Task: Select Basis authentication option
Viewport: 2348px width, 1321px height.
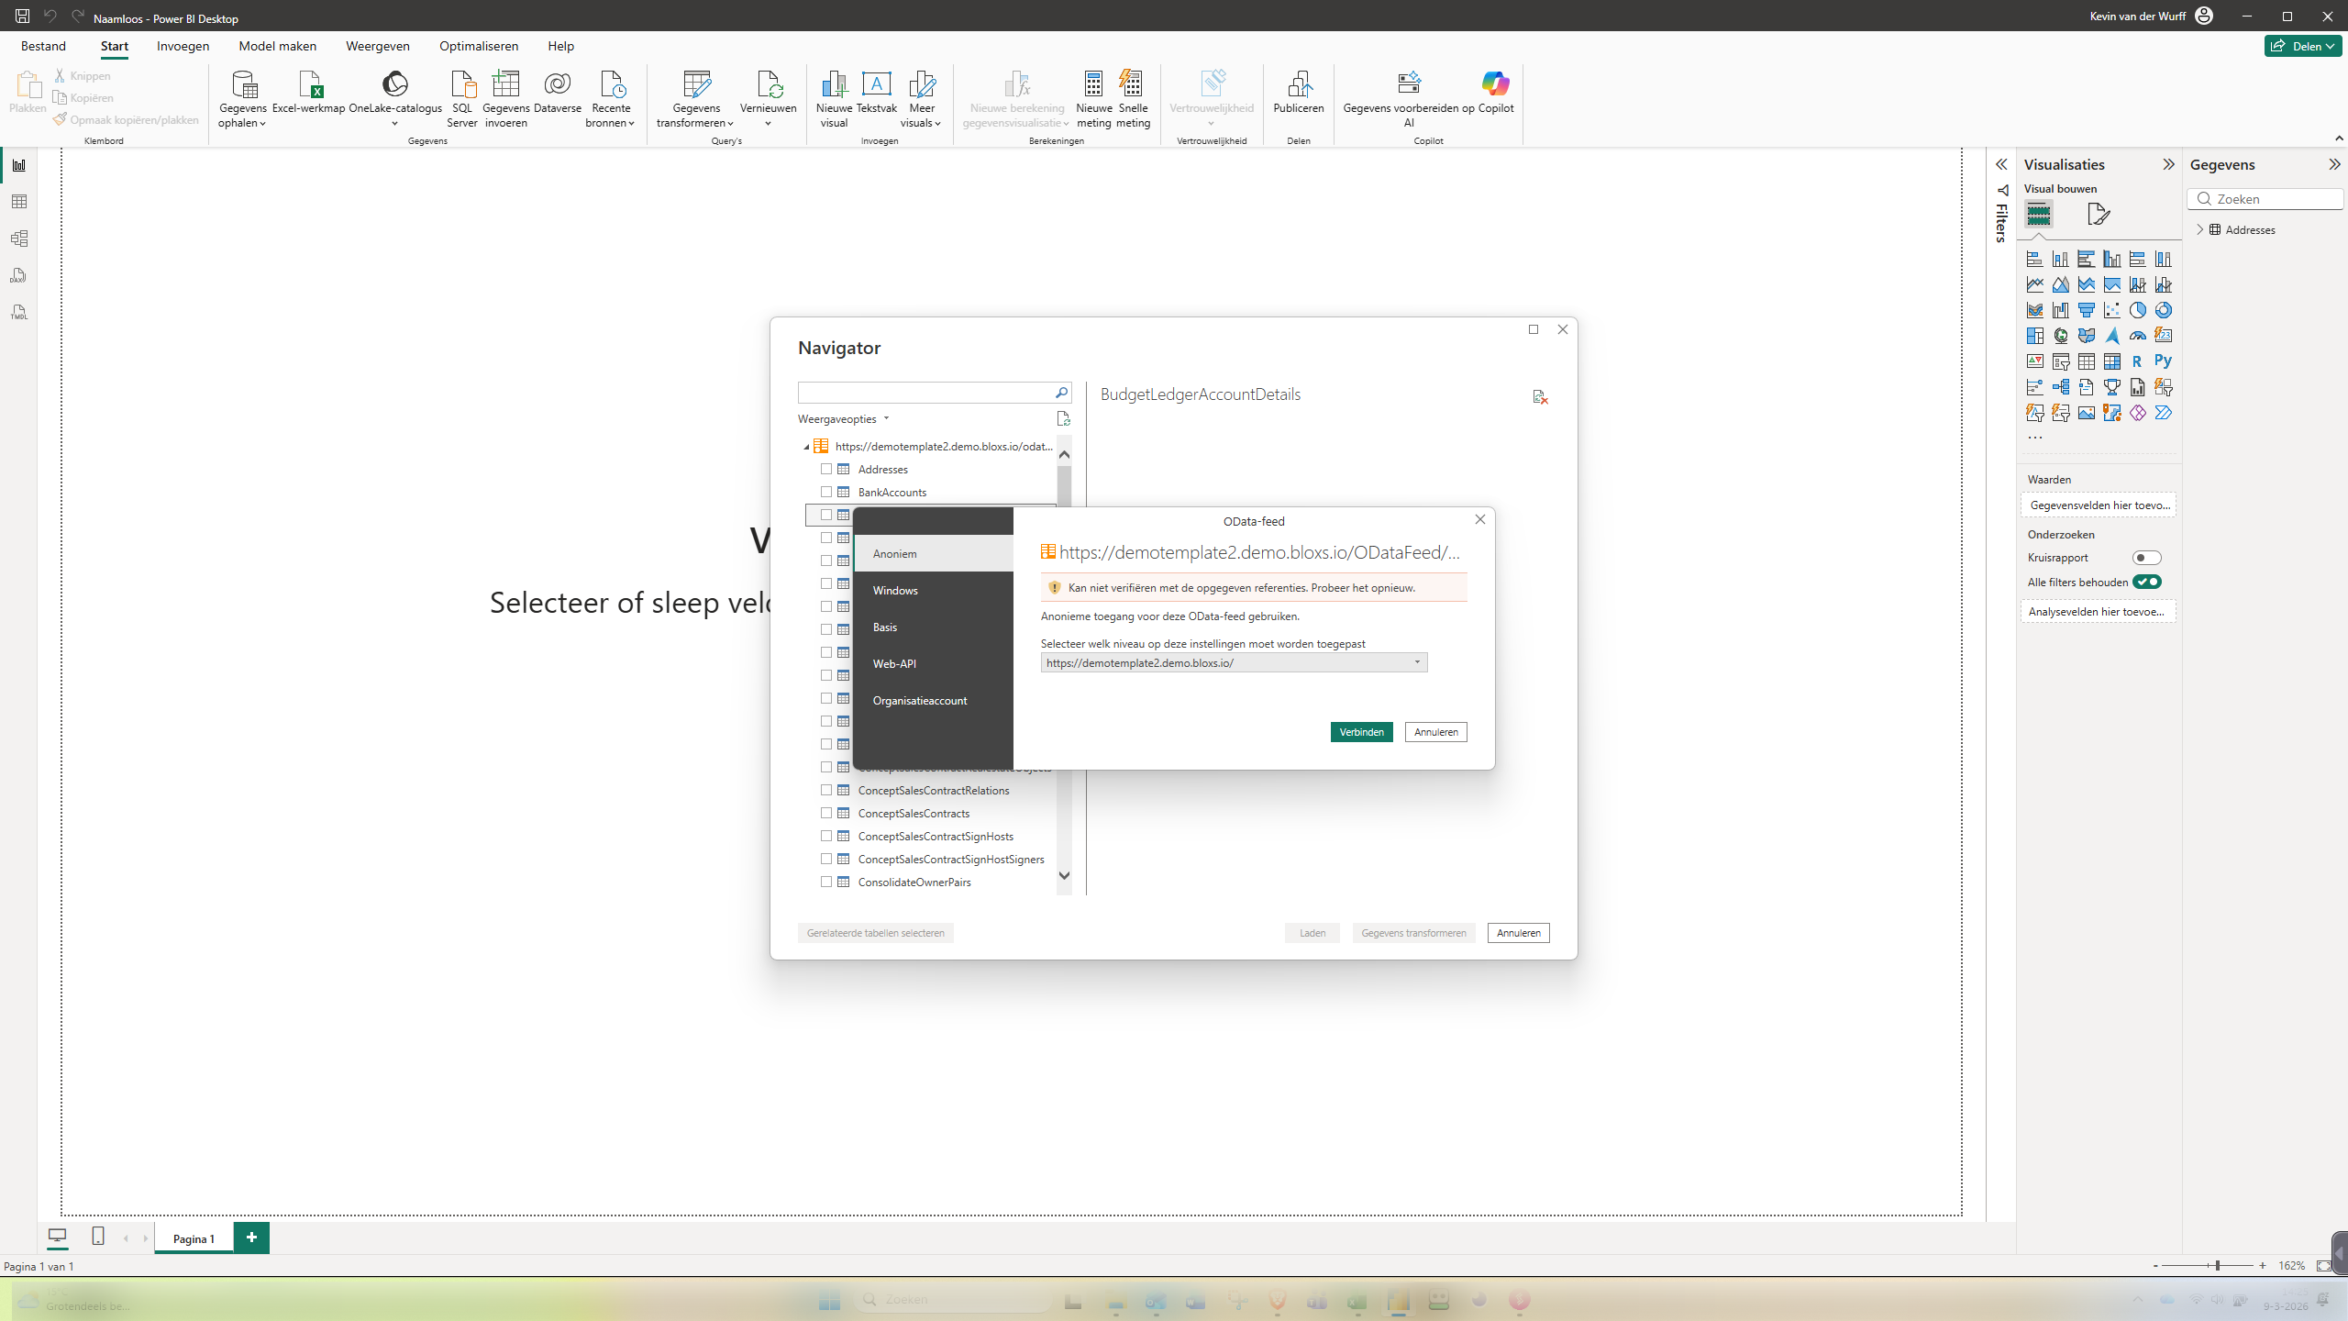Action: coord(885,627)
